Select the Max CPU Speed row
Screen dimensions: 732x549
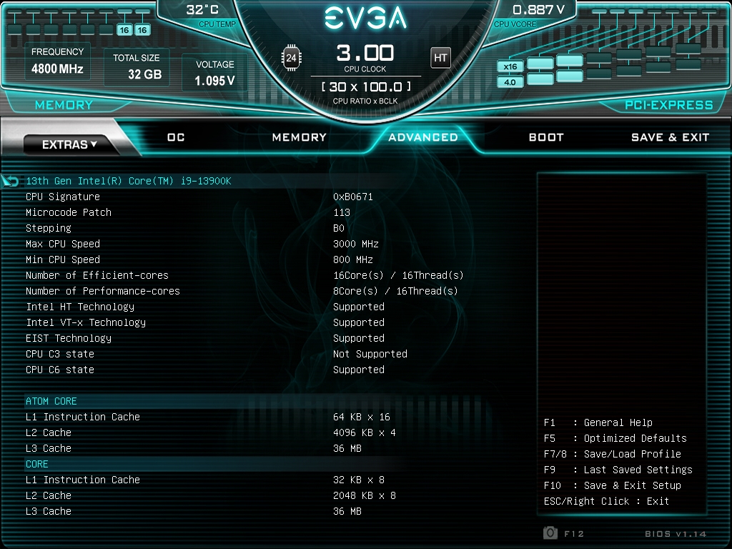click(245, 244)
